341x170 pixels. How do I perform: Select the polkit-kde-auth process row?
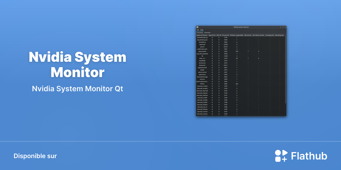[x=240, y=49]
